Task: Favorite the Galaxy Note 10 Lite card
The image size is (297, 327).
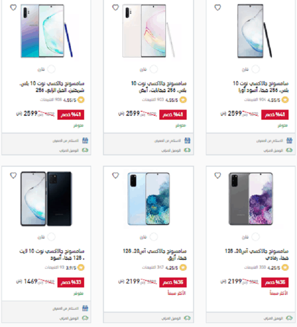Action: 13,176
